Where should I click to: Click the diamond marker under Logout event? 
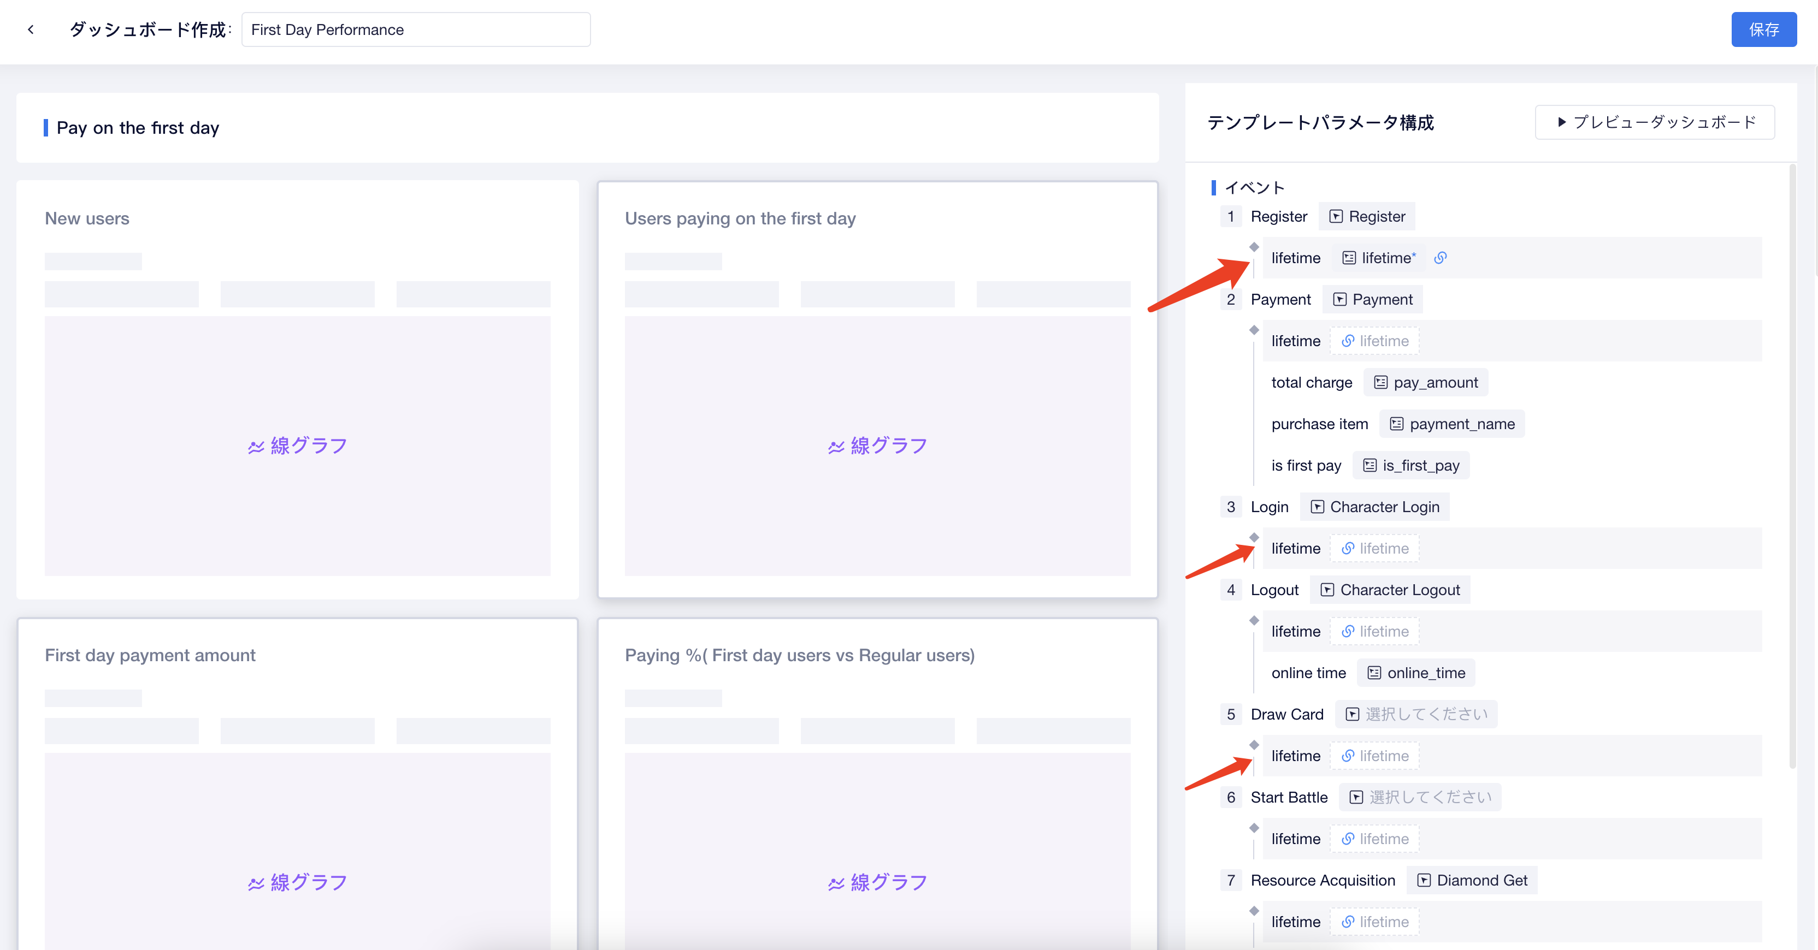tap(1254, 621)
